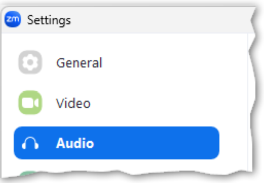Show video options using the camera icon
Screen dimensions: 264x183
click(30, 103)
